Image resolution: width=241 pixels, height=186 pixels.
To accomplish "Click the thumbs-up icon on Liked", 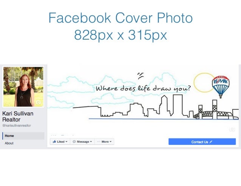I will coord(54,141).
